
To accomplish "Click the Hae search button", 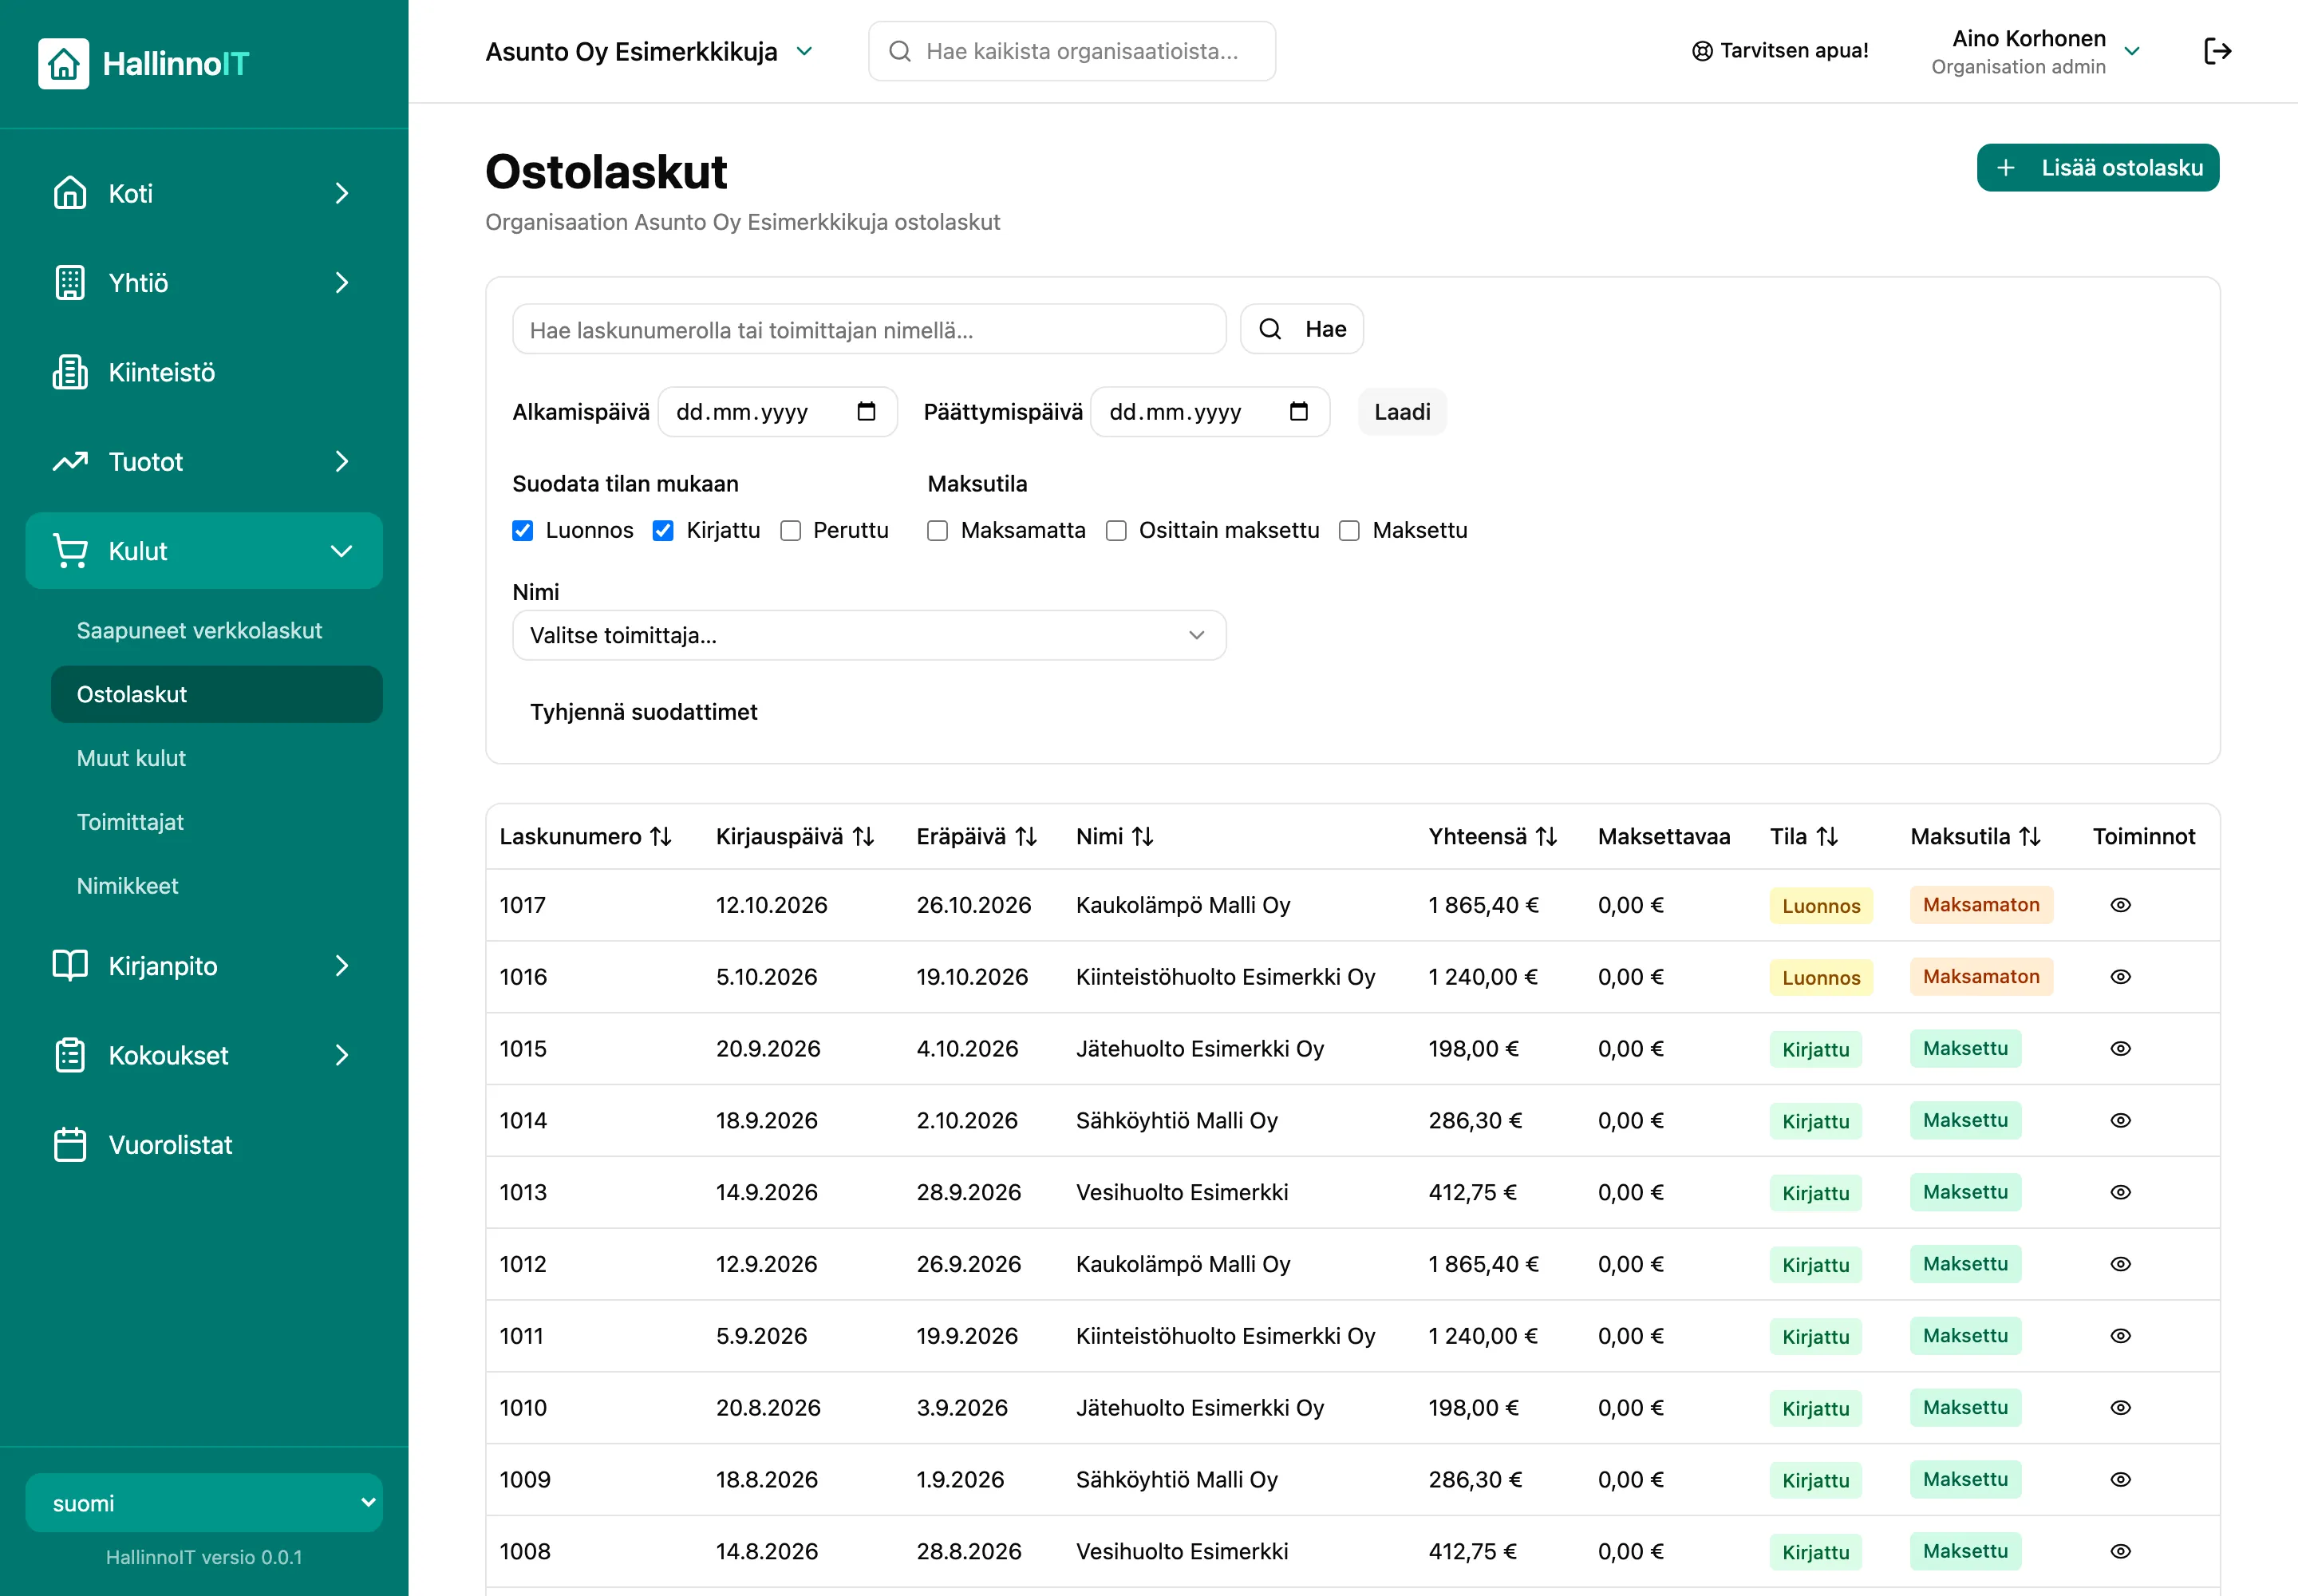I will click(1301, 329).
